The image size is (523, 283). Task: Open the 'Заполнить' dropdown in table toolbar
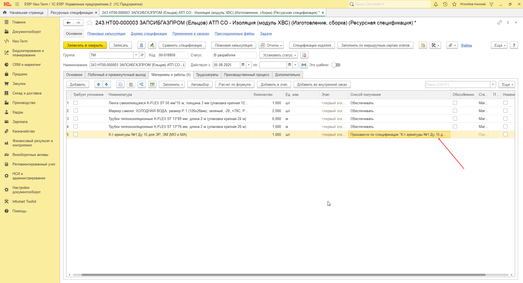(x=172, y=84)
